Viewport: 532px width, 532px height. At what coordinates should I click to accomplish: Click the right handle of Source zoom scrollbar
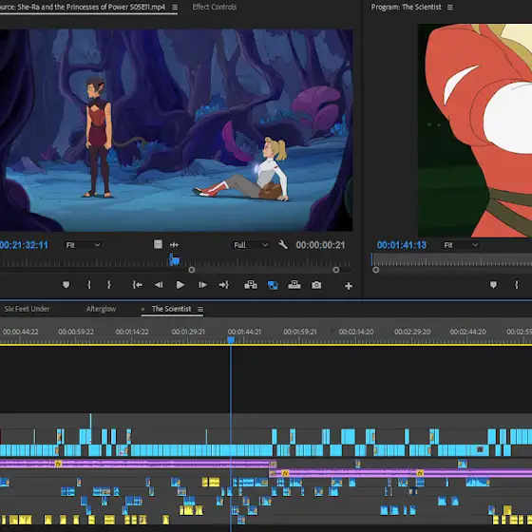click(x=336, y=270)
